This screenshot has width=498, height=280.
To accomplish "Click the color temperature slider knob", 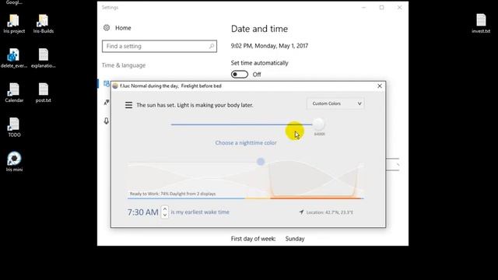I will tap(318, 124).
